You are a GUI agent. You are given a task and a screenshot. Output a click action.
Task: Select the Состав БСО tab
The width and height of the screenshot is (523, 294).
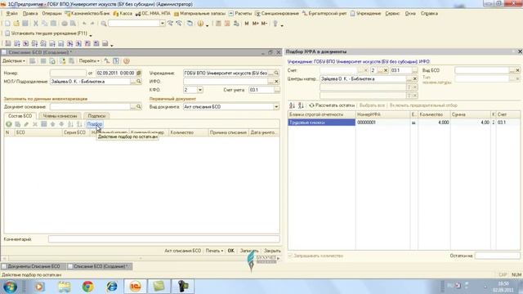20,116
